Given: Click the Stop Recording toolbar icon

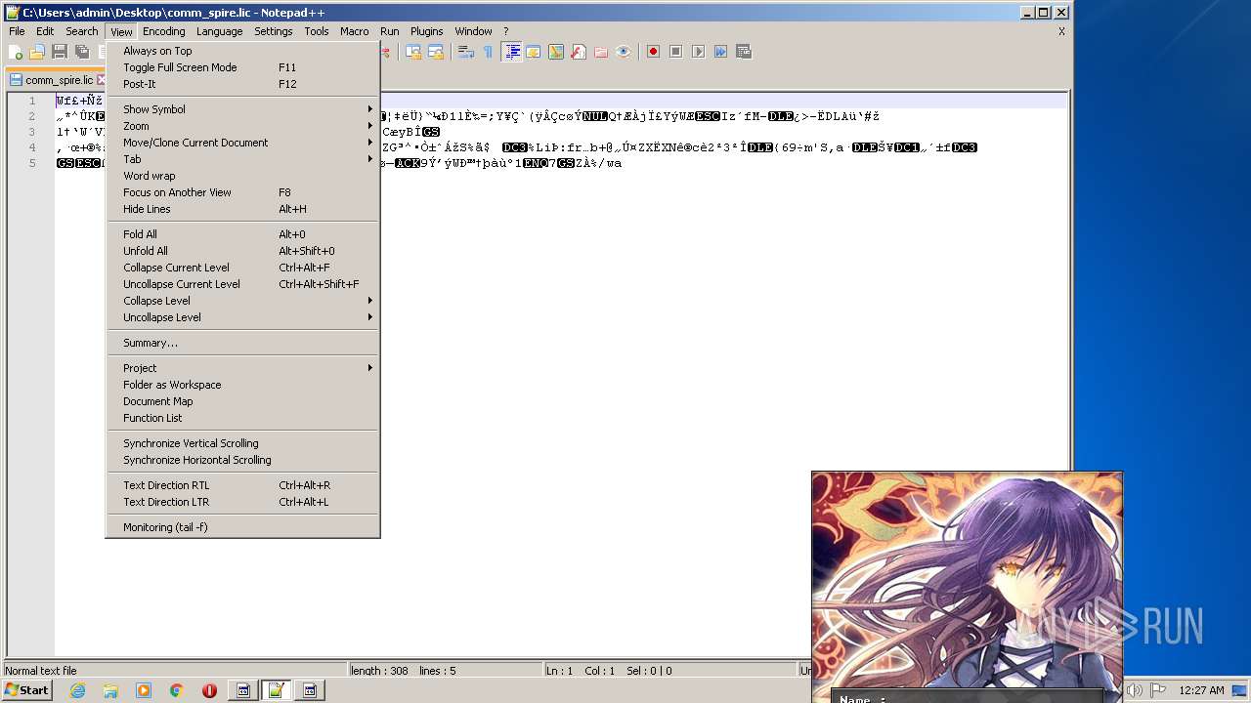Looking at the screenshot, I should coord(675,52).
